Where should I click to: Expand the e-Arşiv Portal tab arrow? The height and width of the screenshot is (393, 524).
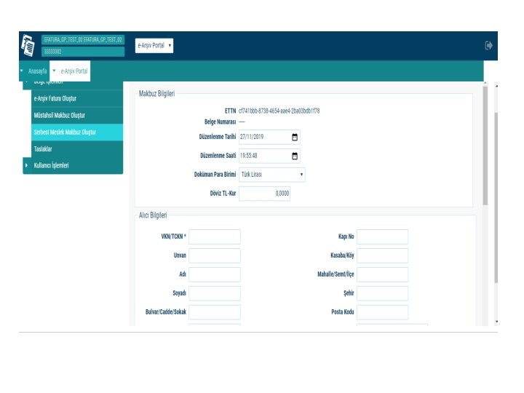[x=54, y=71]
